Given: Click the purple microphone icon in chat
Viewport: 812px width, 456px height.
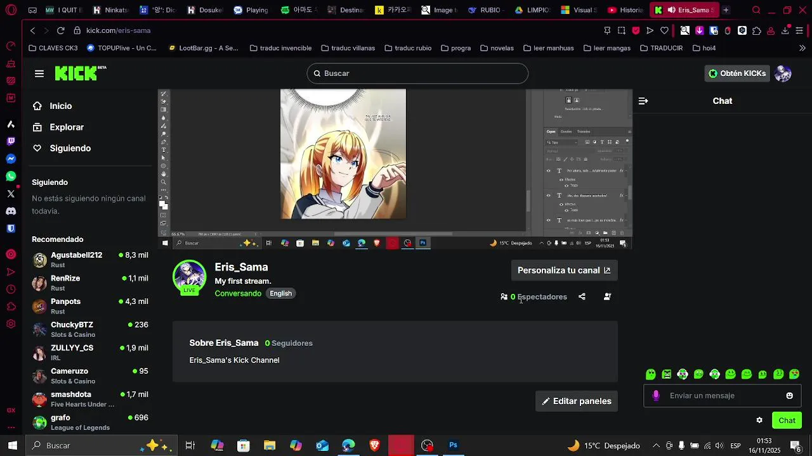Looking at the screenshot, I should [x=656, y=396].
